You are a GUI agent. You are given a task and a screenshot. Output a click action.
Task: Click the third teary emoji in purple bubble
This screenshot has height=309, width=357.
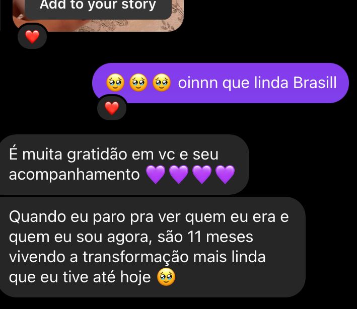tap(162, 83)
